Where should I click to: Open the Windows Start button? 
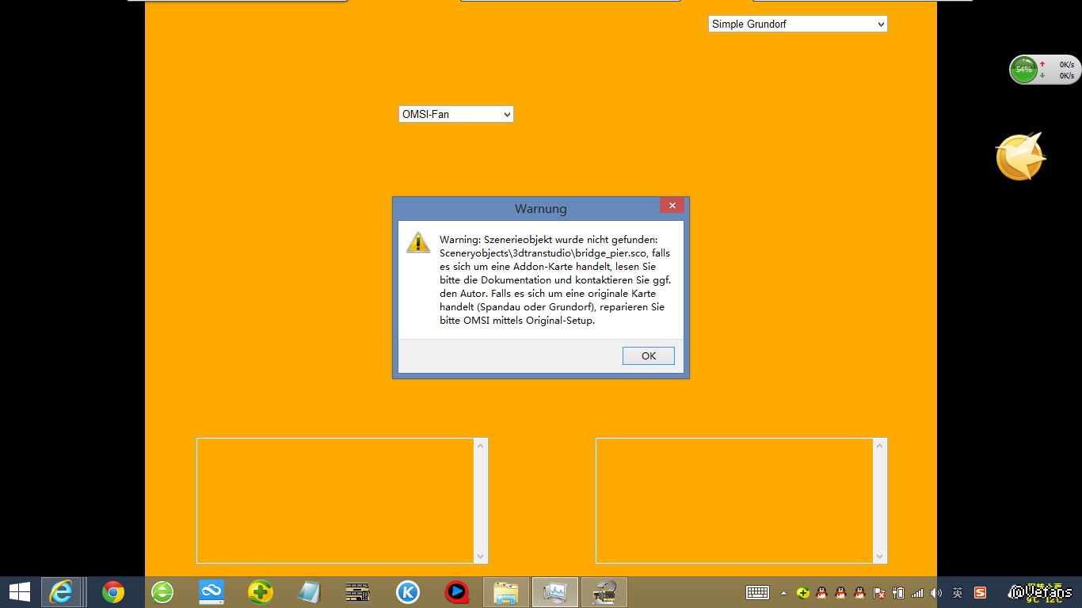point(20,591)
